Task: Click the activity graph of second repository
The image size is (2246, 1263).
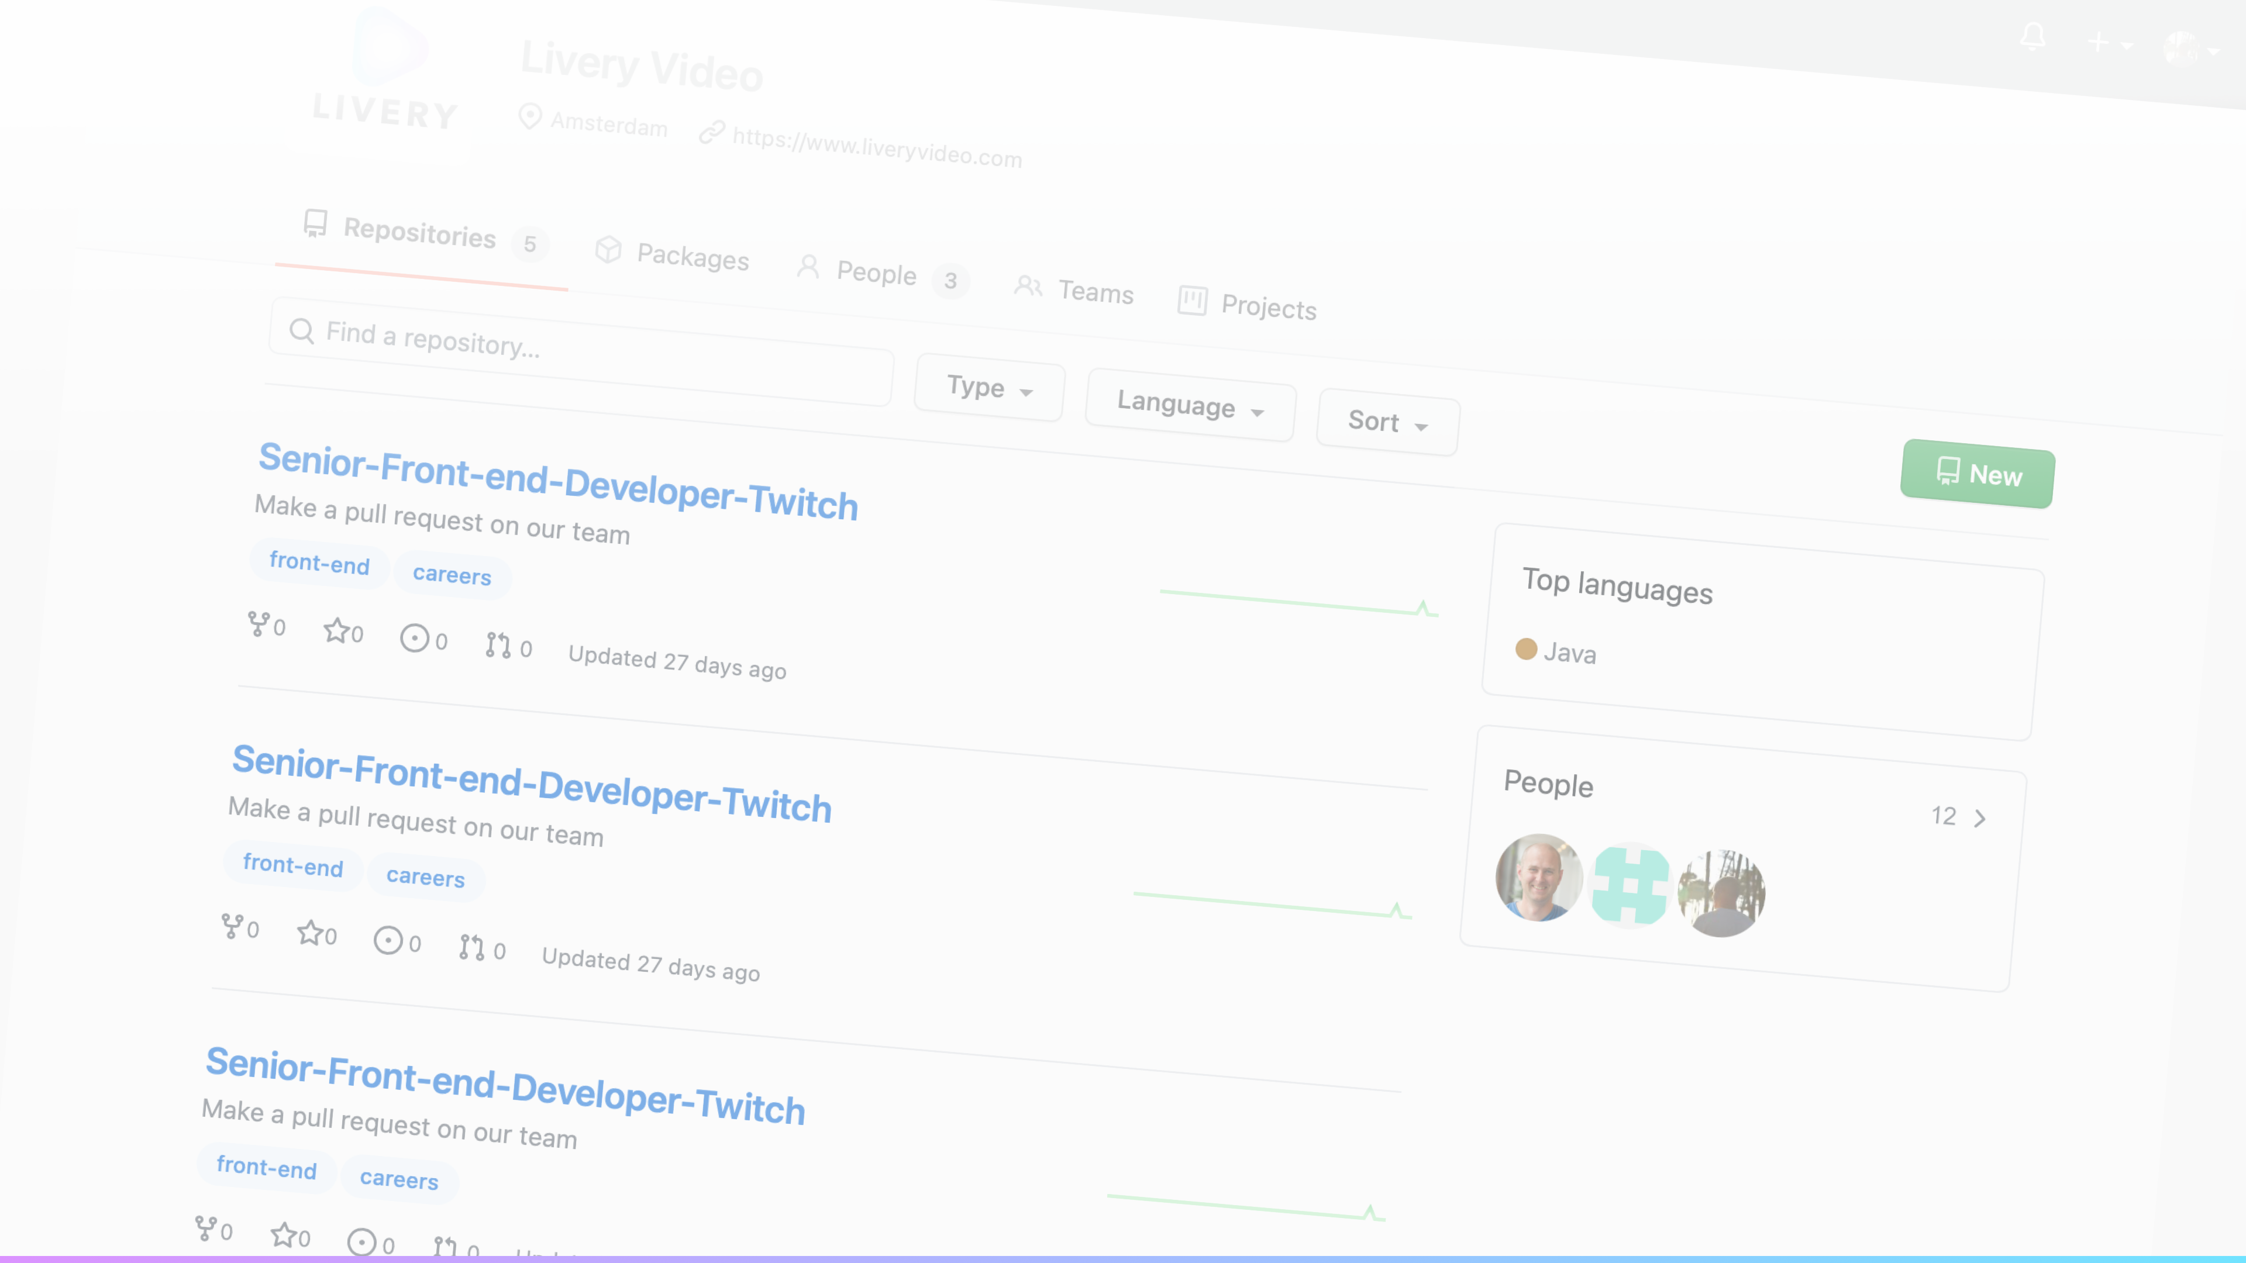Action: pyautogui.click(x=1273, y=906)
